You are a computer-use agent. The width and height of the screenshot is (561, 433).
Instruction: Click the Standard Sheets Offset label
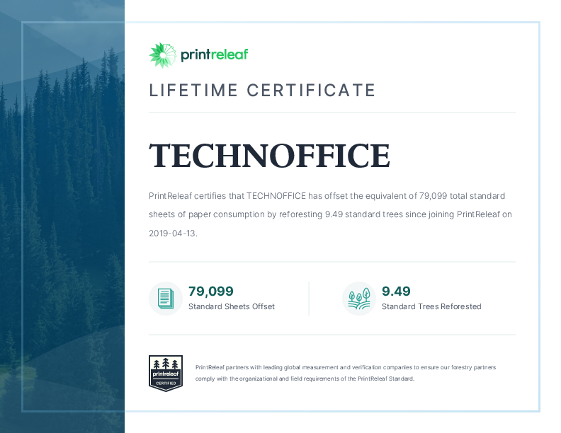pos(231,306)
